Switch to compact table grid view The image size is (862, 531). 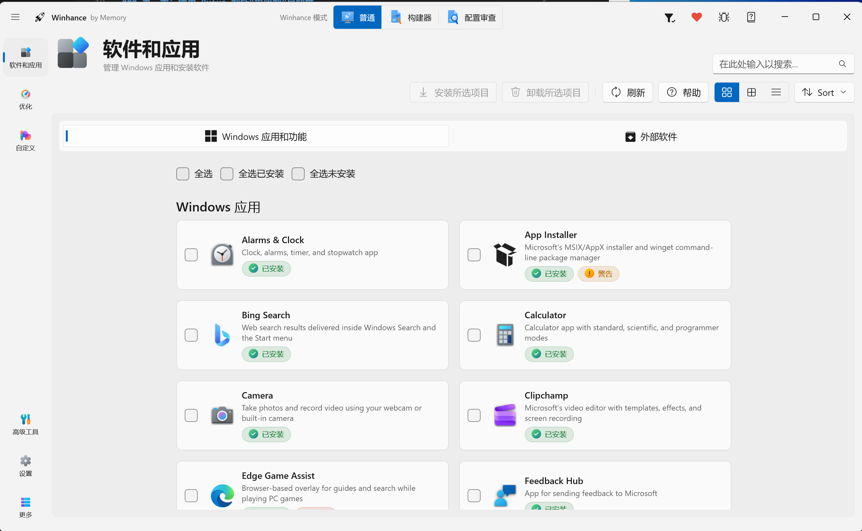click(751, 92)
